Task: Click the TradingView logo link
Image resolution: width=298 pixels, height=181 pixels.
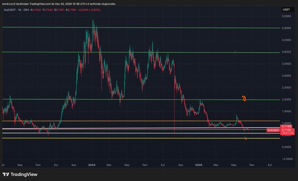Action: (20, 174)
